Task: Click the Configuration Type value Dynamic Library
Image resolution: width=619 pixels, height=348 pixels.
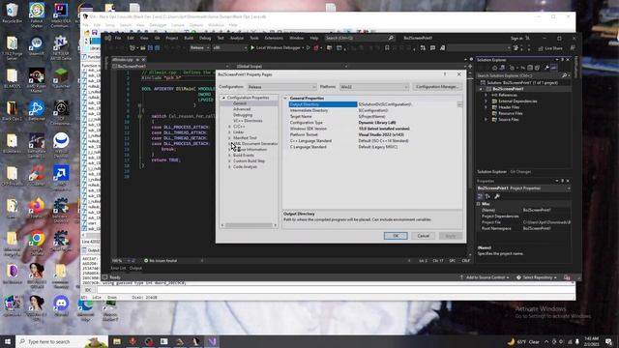Action: tap(377, 123)
